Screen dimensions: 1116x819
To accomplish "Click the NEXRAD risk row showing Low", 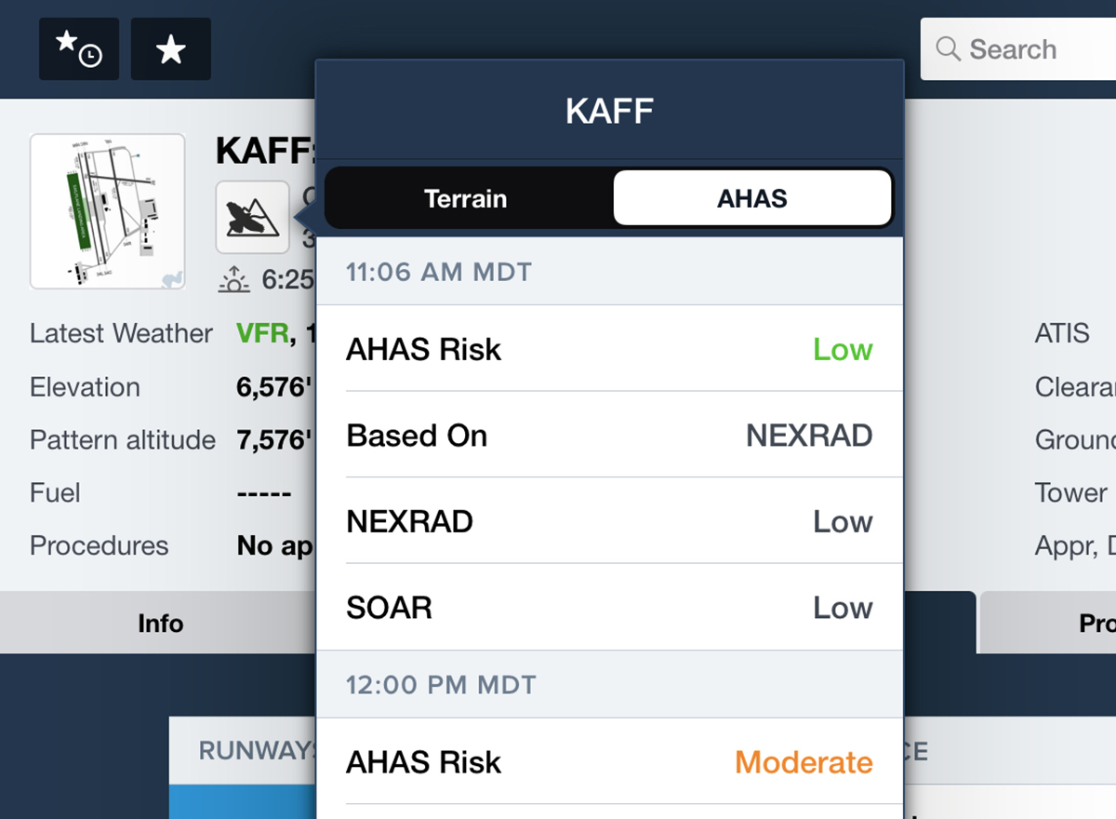I will 609,521.
